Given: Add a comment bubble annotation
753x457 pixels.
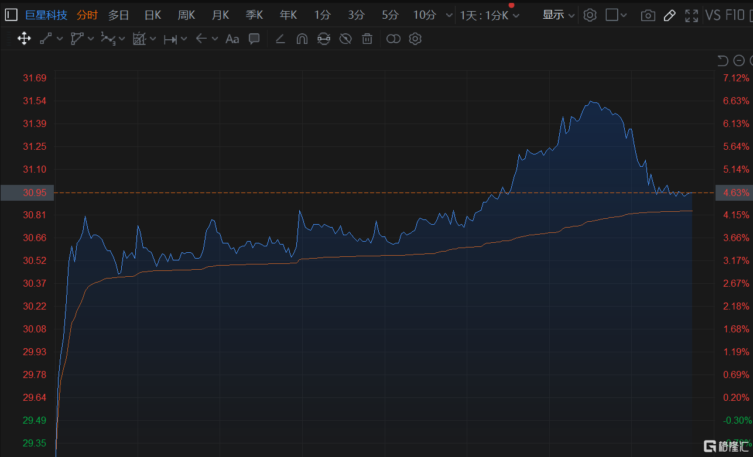Looking at the screenshot, I should 254,39.
